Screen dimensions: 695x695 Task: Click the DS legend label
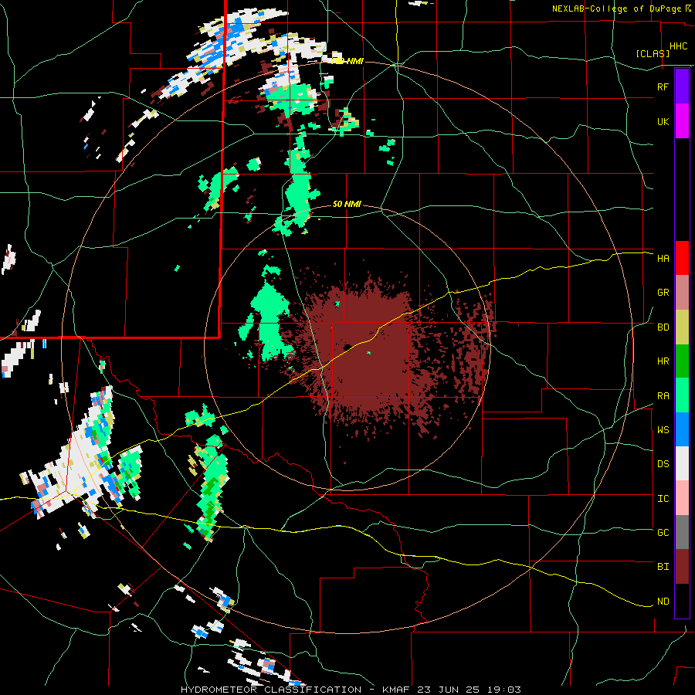tap(663, 464)
